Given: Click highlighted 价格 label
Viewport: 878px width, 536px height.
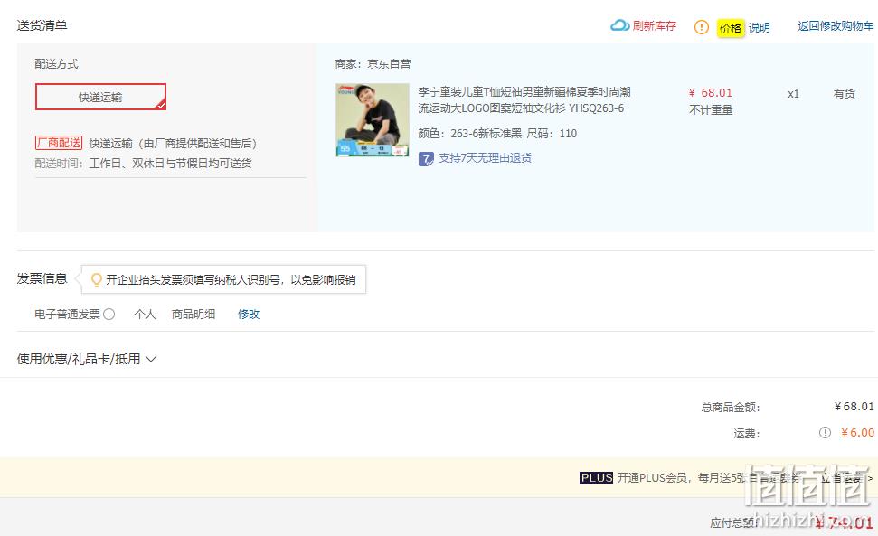Looking at the screenshot, I should 731,27.
